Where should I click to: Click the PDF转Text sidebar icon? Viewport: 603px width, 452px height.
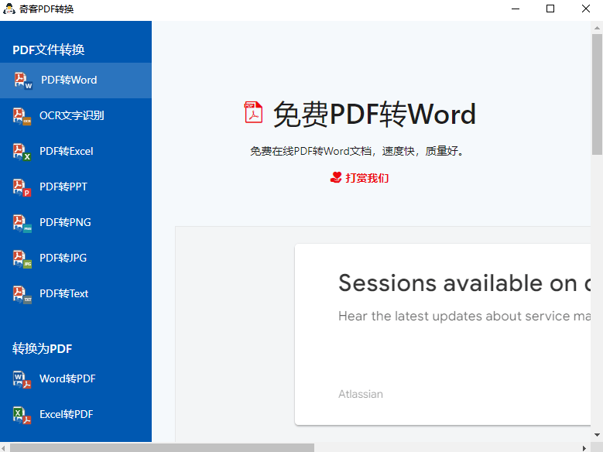tap(22, 294)
